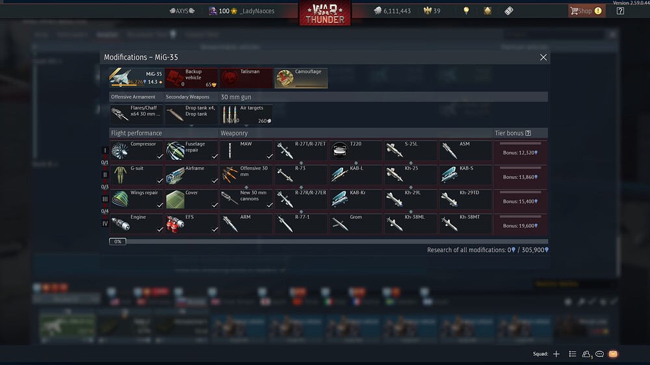Select the Fuselage repair modification
Viewport: 650px width, 365px height.
pos(191,151)
